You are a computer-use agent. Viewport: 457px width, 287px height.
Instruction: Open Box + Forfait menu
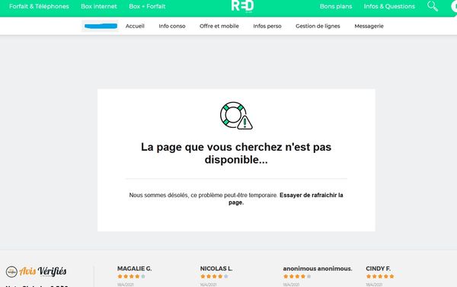[x=147, y=6]
